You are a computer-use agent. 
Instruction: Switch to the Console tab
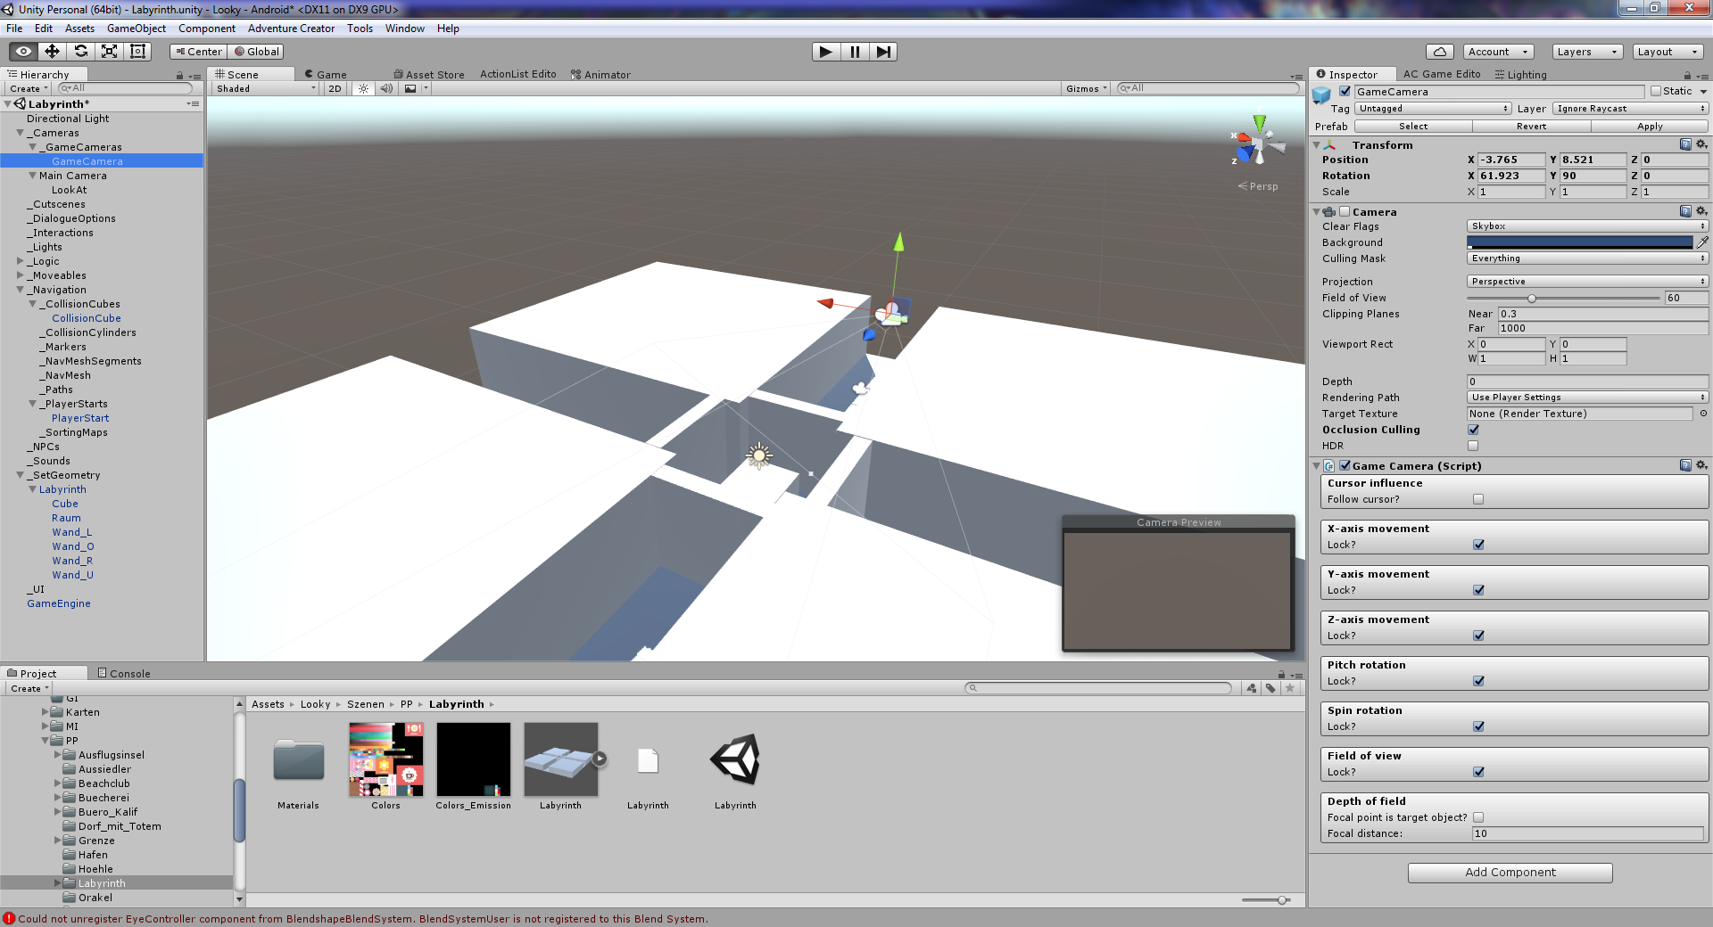[124, 674]
